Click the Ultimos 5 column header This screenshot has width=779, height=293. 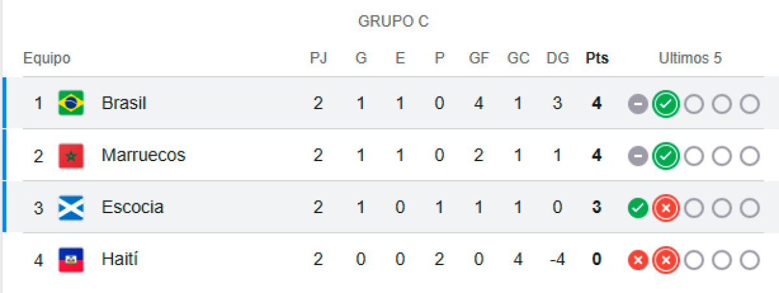[690, 58]
